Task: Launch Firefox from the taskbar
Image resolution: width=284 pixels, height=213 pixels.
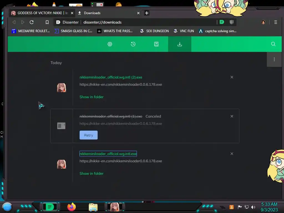Action: pos(72,207)
